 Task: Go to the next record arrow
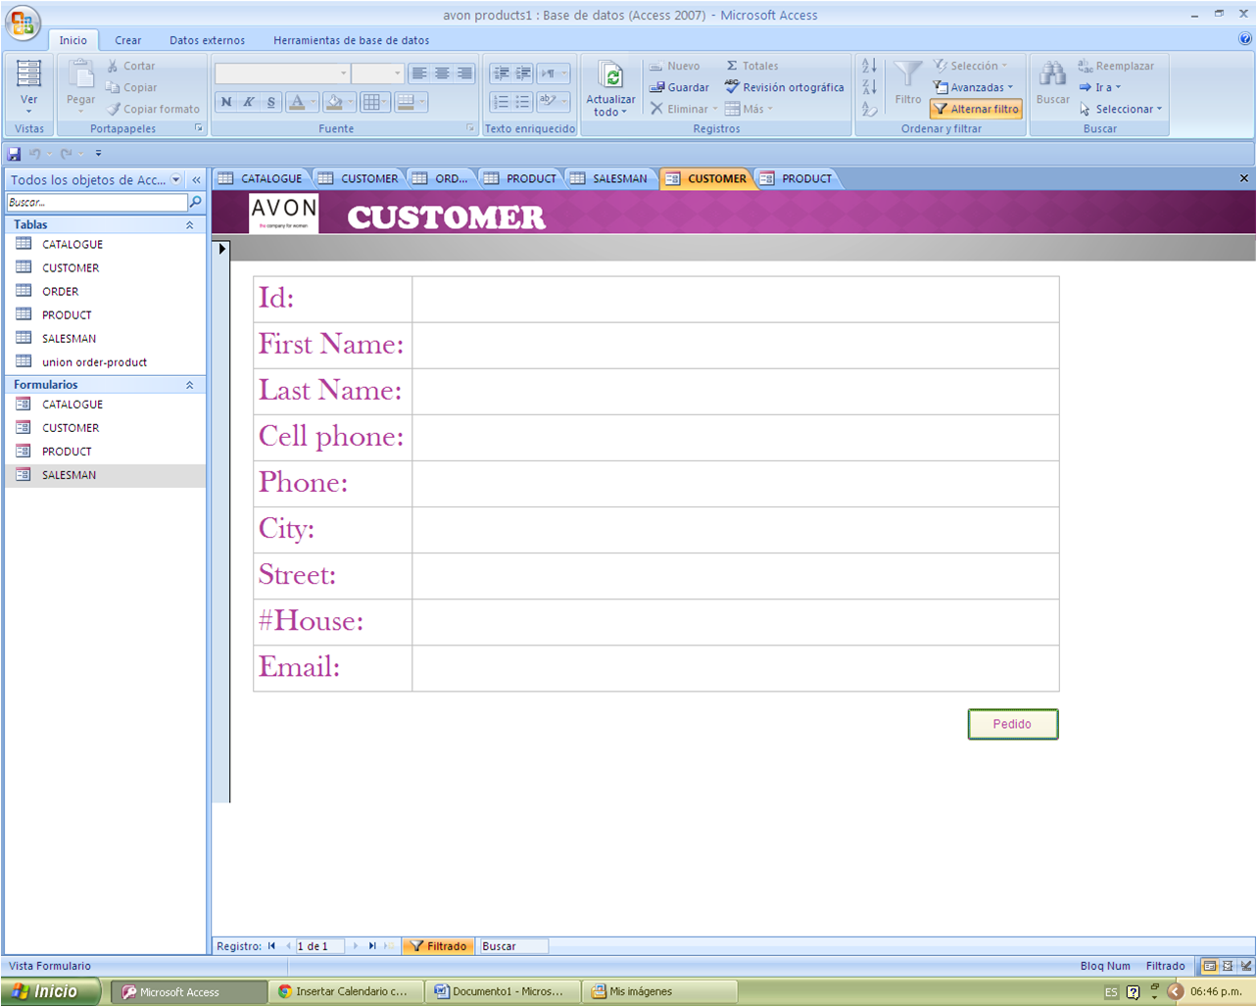coord(355,945)
